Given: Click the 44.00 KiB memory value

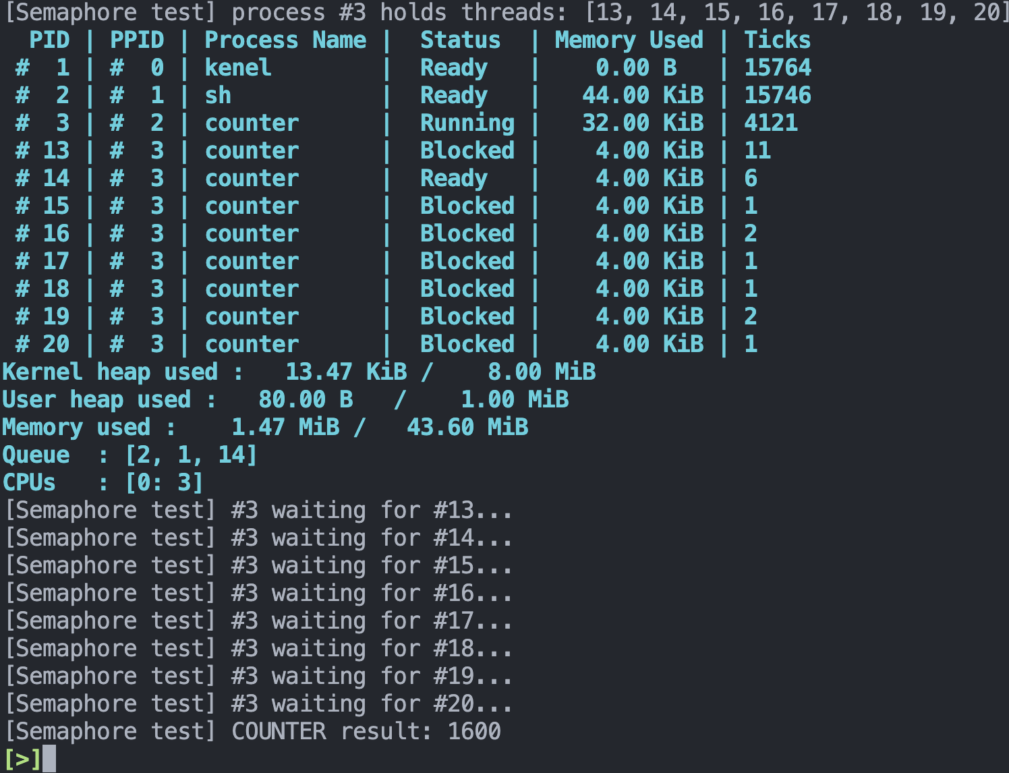Looking at the screenshot, I should click(x=642, y=95).
